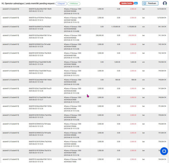Select balance 753,084.54
Image resolution: width=169 pixels, height=163 pixels.
(162, 124)
